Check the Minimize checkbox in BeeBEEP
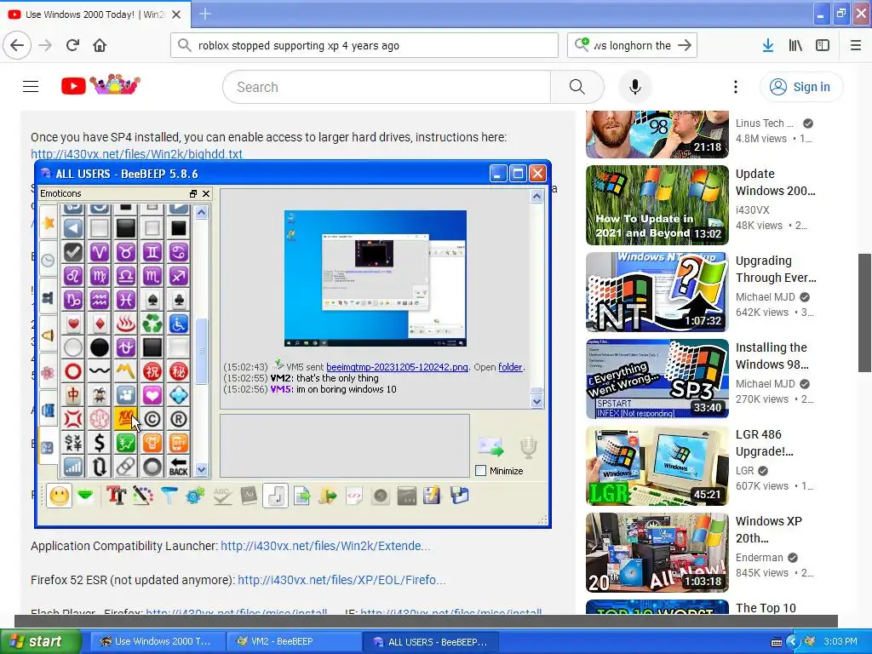 481,470
